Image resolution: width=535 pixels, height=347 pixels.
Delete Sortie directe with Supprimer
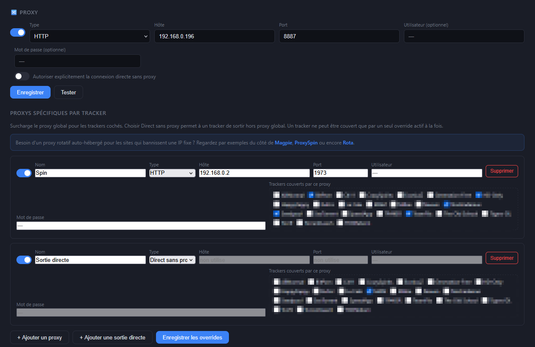(502, 258)
